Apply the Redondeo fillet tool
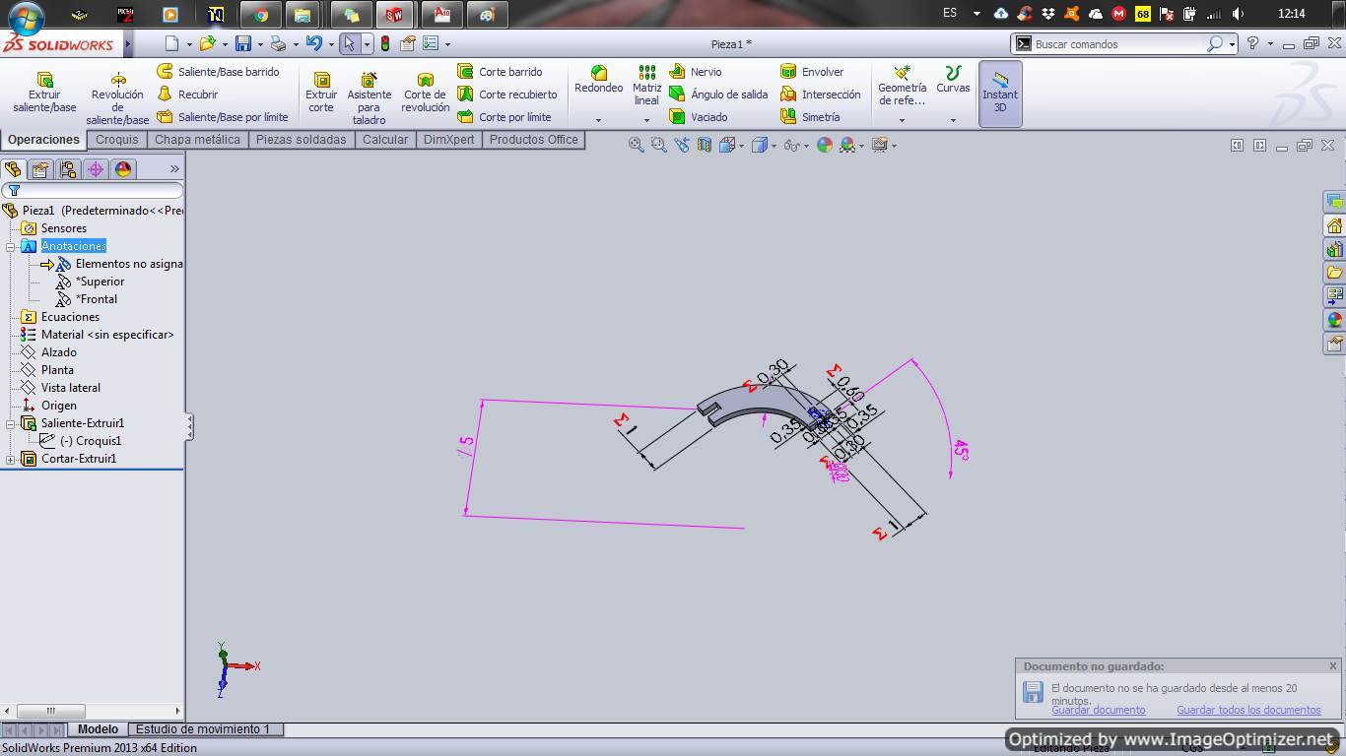The width and height of the screenshot is (1346, 756). point(598,80)
